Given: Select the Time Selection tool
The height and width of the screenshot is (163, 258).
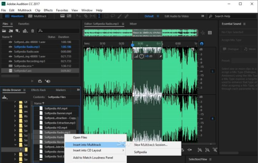Looking at the screenshot, I should [99, 16].
